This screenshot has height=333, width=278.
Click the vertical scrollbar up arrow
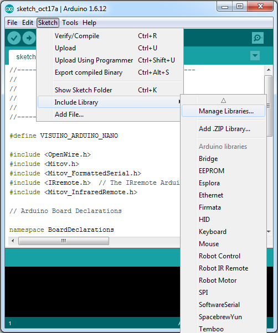pyautogui.click(x=269, y=70)
